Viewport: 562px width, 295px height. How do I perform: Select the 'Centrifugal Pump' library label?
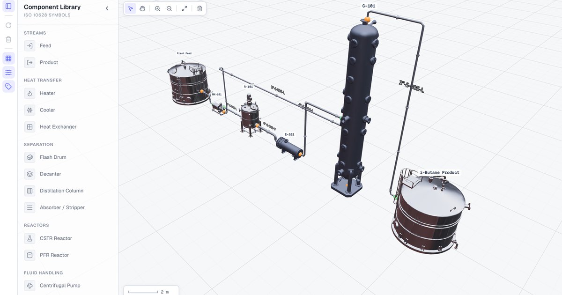[60, 286]
